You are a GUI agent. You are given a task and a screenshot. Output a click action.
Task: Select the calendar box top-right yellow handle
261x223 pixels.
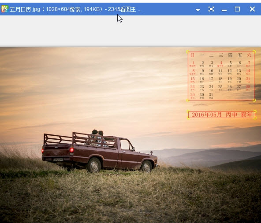254,52
